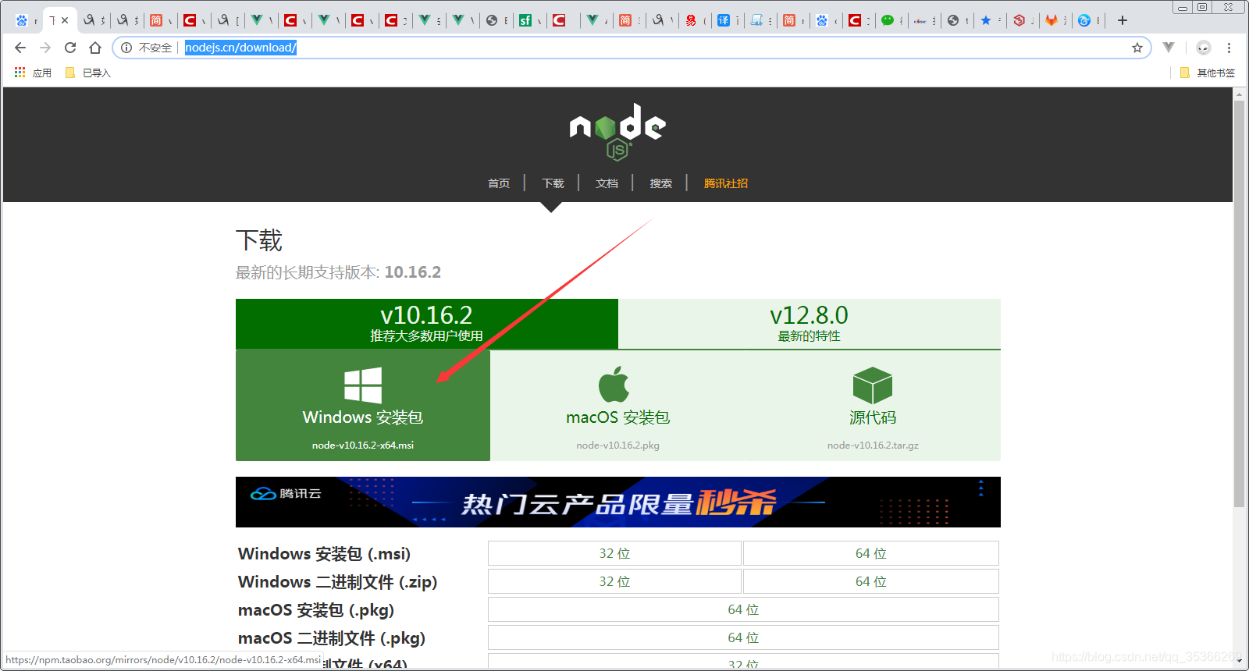The width and height of the screenshot is (1249, 671).
Task: Open the Chrome three-dot menu
Action: (x=1229, y=48)
